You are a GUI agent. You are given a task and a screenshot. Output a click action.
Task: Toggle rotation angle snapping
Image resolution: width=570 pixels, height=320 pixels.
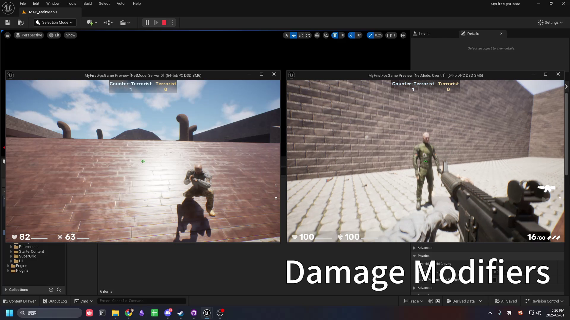[351, 35]
